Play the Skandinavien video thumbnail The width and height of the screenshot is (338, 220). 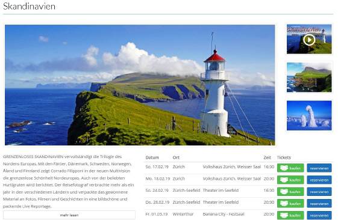(x=309, y=39)
